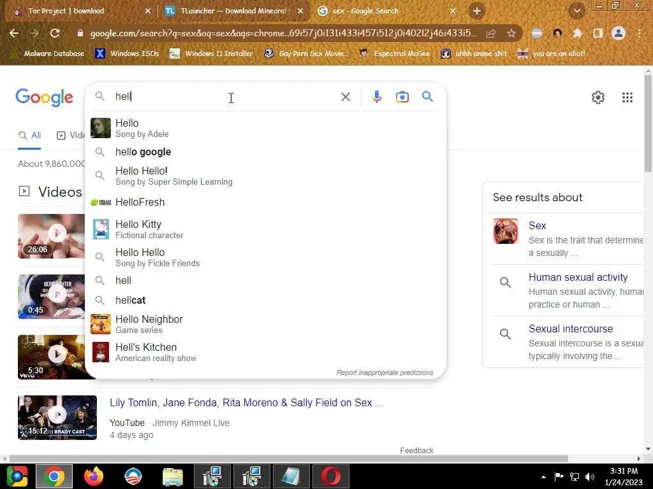This screenshot has width=653, height=489.
Task: Open Lily Tomlin, Jane Fonda video title link
Action: click(246, 402)
